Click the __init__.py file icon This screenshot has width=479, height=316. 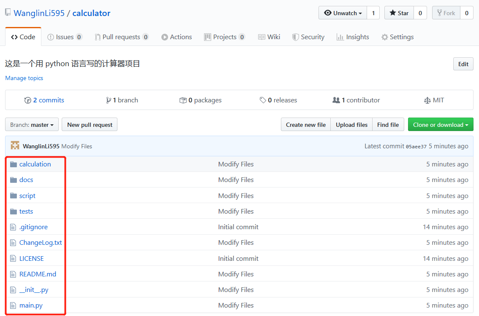tap(13, 290)
